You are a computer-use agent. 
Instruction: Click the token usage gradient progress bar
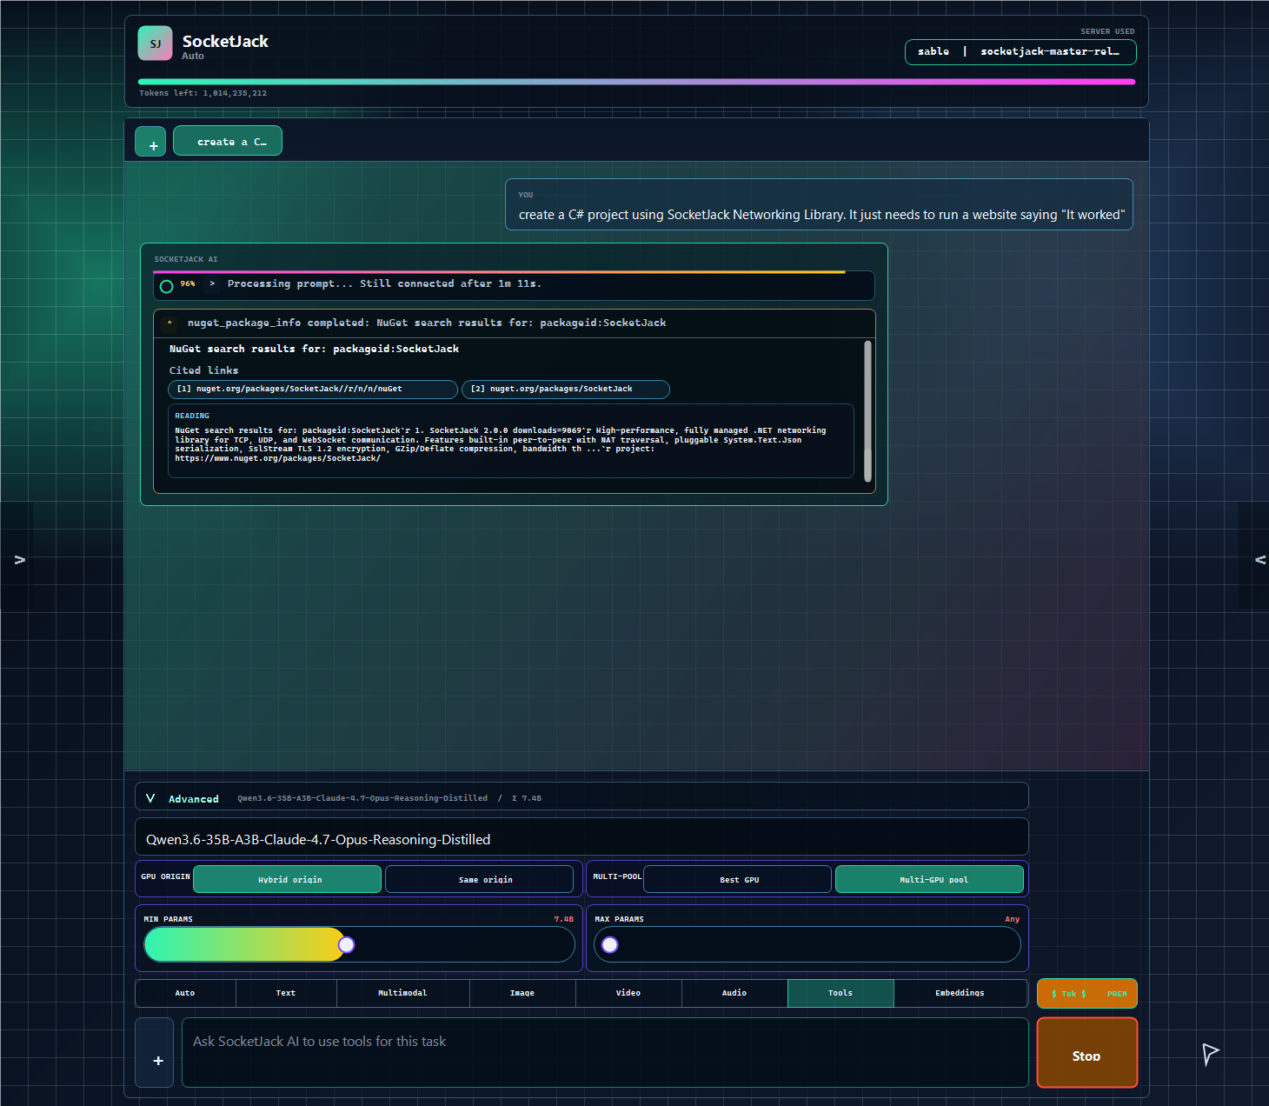tap(636, 82)
